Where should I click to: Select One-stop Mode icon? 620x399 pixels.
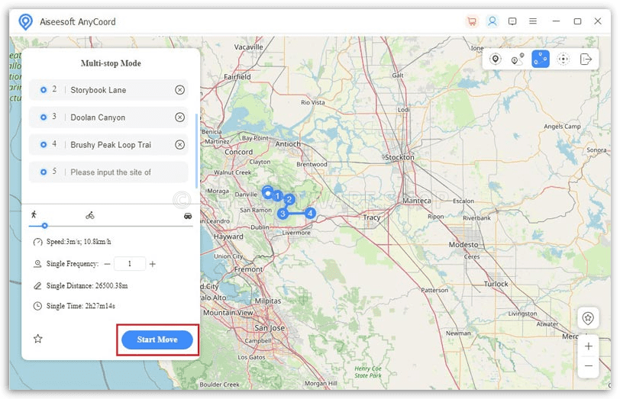click(518, 60)
